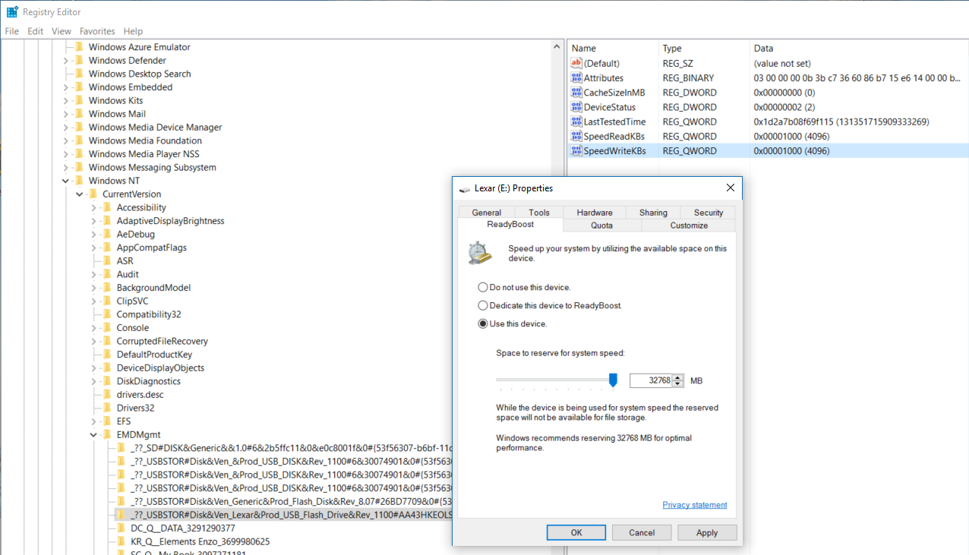969x555 pixels.
Task: Click the Windows Defender folder icon
Action: point(78,61)
